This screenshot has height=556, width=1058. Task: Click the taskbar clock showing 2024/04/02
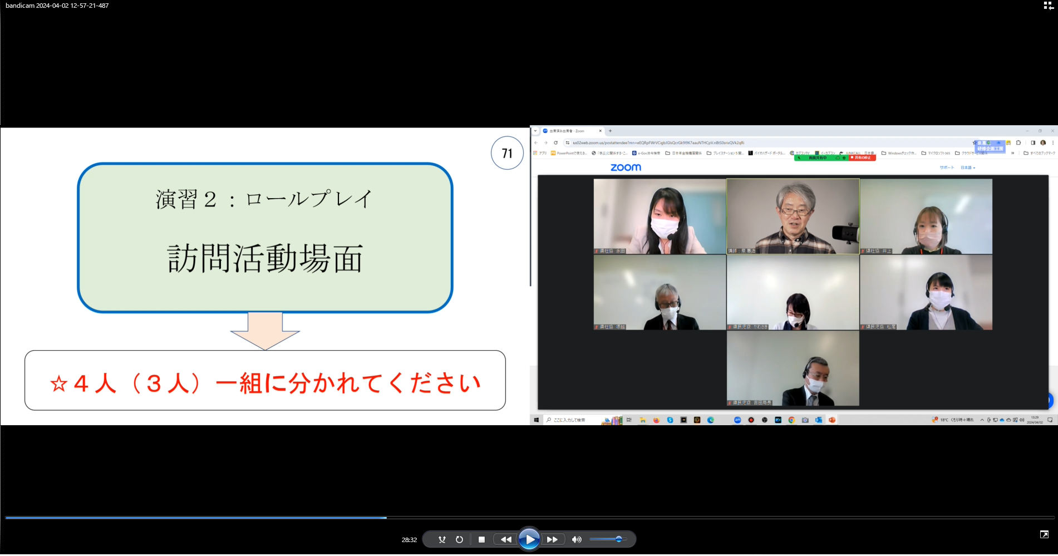[1035, 420]
